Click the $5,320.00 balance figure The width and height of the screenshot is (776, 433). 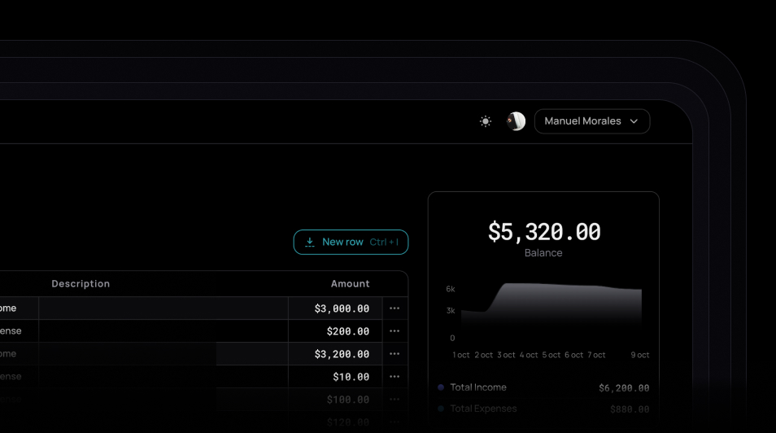point(543,232)
